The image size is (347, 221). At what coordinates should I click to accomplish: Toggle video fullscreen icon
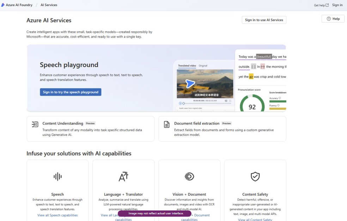click(x=230, y=101)
